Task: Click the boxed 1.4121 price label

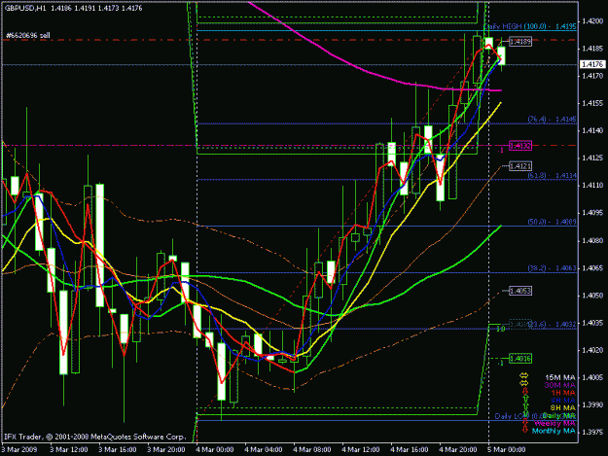Action: click(x=520, y=166)
